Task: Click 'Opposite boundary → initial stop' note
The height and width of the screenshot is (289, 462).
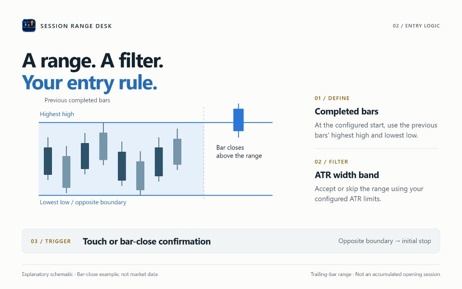Action: click(385, 241)
